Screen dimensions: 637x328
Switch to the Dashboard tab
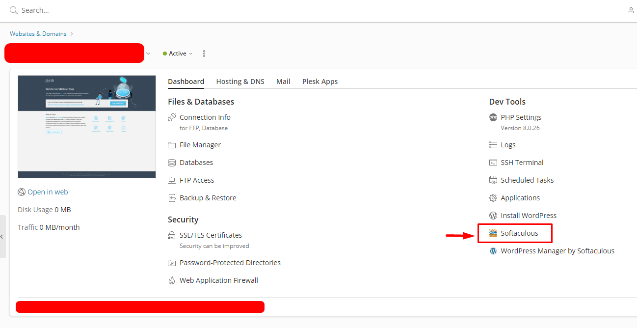click(x=186, y=82)
